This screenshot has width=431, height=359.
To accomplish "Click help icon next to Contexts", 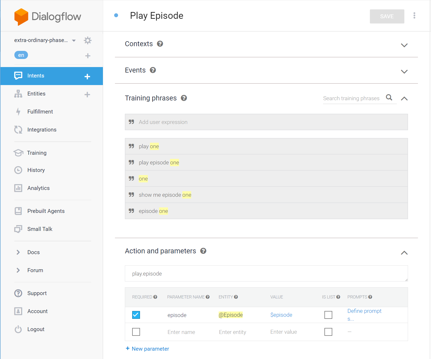I will tap(160, 44).
